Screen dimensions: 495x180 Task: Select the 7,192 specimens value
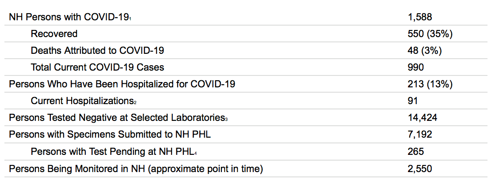click(x=420, y=134)
